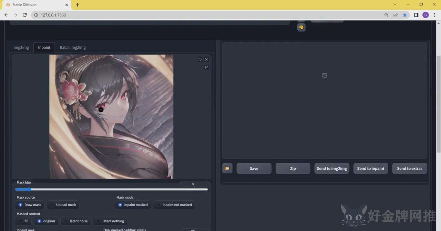Viewport: 441px width, 231px height.
Task: Click the Zip button
Action: coord(293,168)
